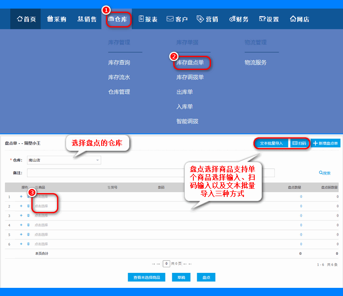This screenshot has height=296, width=343.
Task: Click the delete trash icon in row 3
Action: tap(28, 215)
